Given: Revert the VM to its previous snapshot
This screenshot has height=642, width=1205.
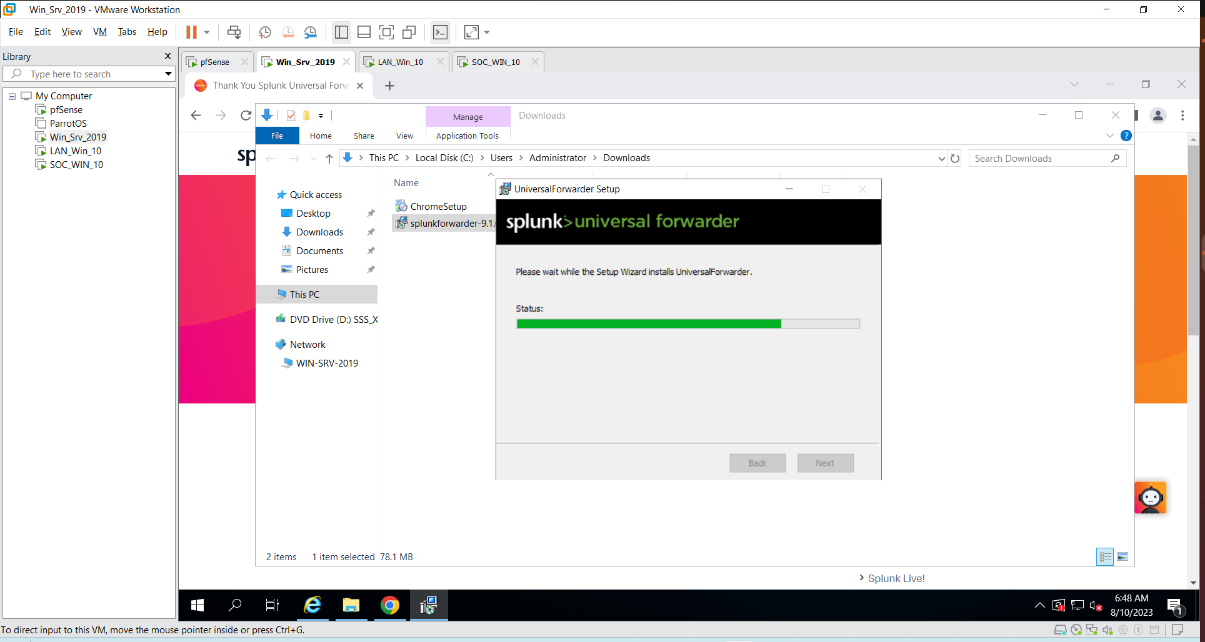Looking at the screenshot, I should coord(288,32).
